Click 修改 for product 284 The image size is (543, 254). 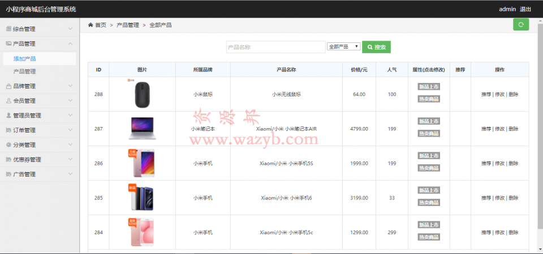coord(499,233)
